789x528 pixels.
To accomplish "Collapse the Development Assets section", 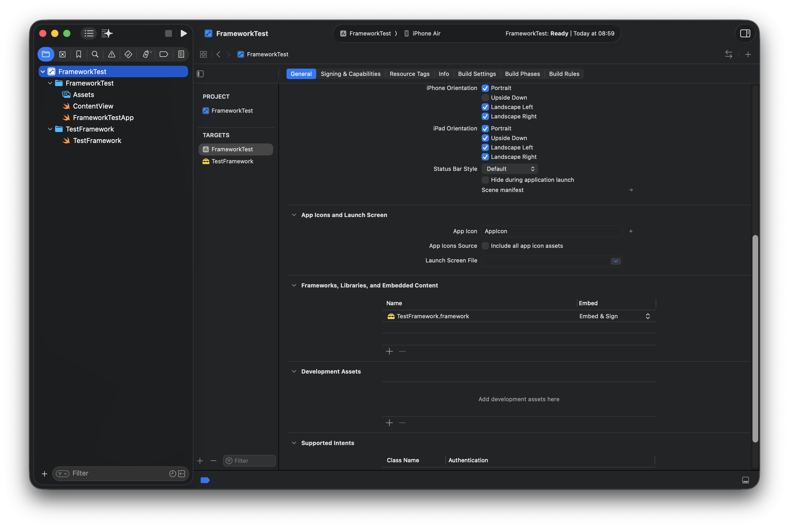I will 294,371.
